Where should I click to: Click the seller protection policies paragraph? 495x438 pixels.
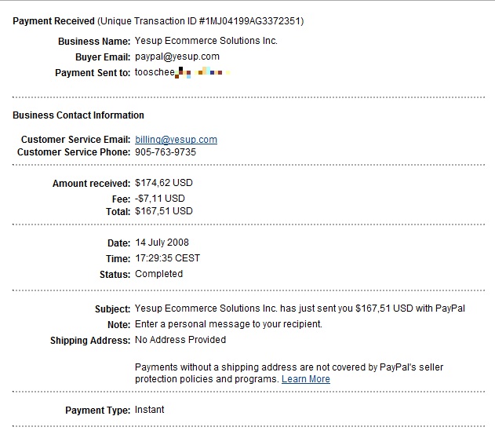point(289,367)
